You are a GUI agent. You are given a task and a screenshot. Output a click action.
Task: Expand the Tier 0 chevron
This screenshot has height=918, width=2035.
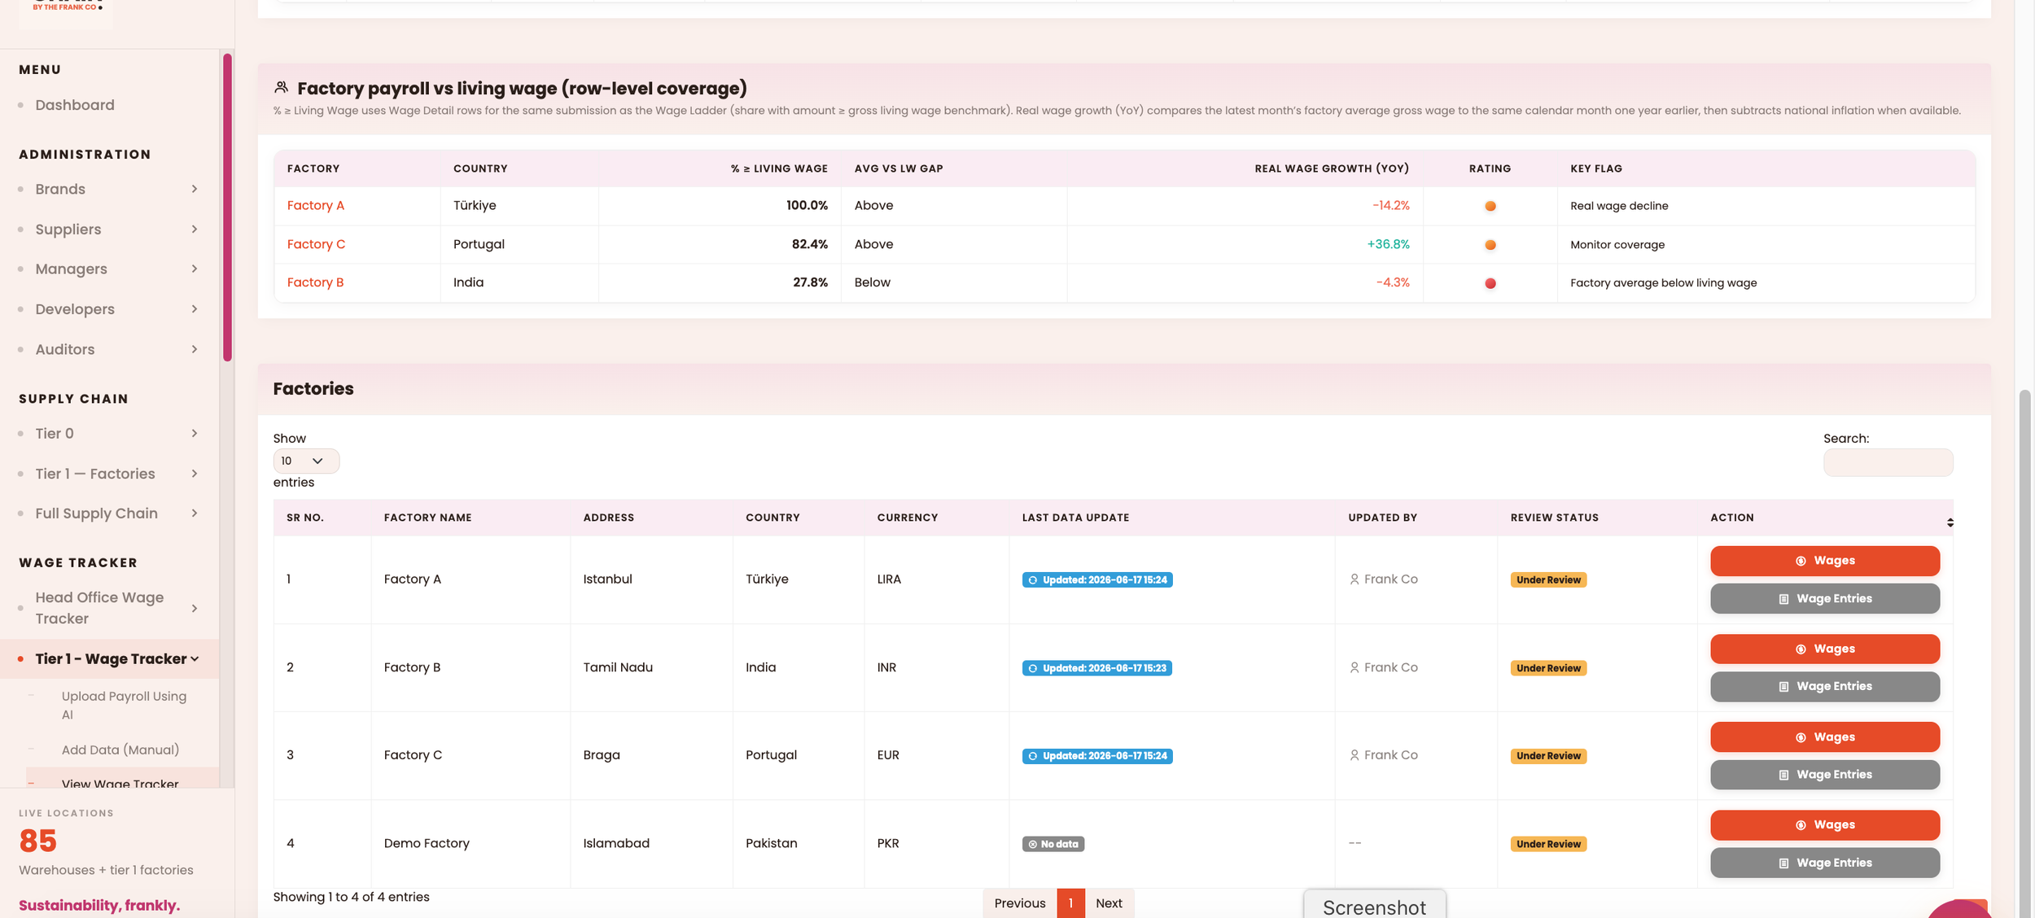[x=195, y=434]
